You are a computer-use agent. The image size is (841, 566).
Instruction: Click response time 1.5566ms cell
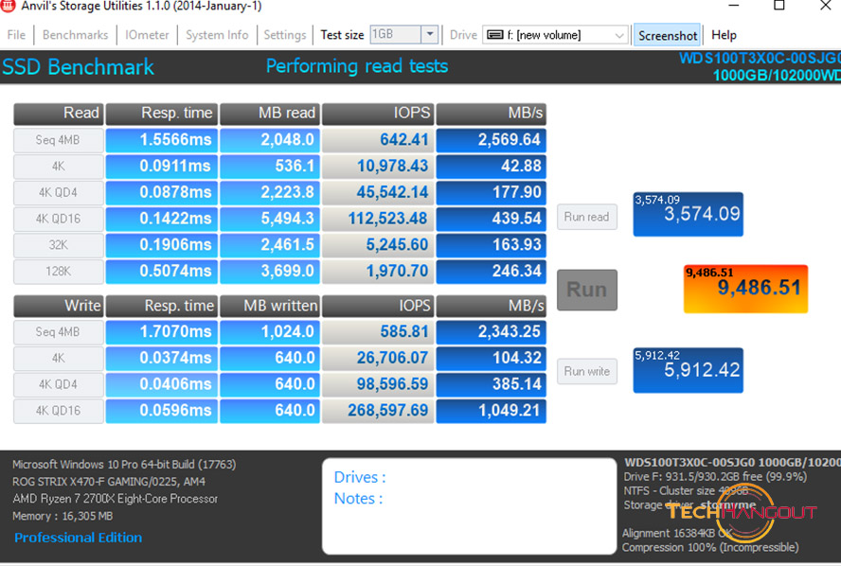[161, 140]
